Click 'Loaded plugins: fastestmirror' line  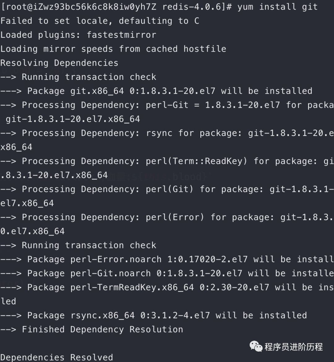tap(78, 35)
